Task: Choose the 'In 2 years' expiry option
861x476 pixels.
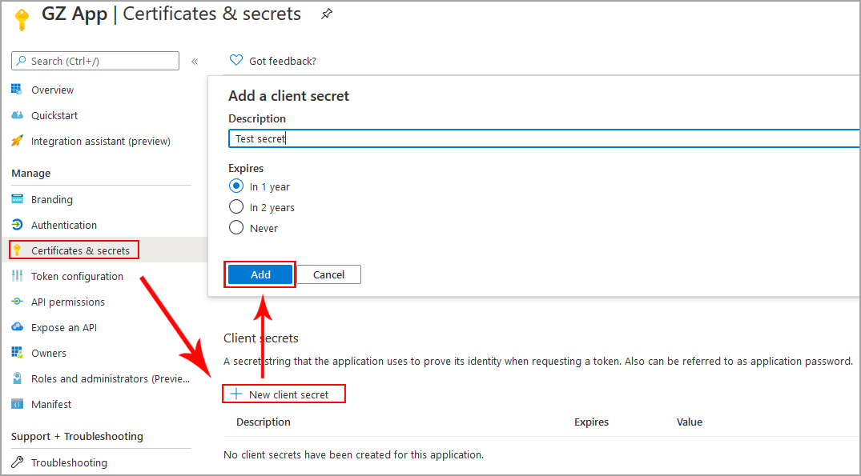Action: 236,207
